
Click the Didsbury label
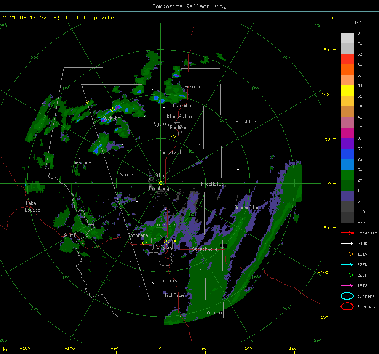coord(159,189)
